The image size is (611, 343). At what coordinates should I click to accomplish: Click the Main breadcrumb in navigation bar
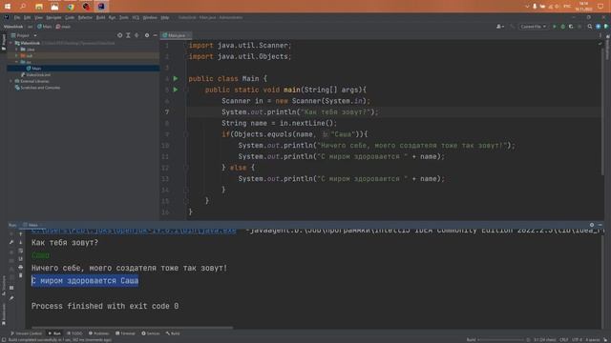click(45, 27)
